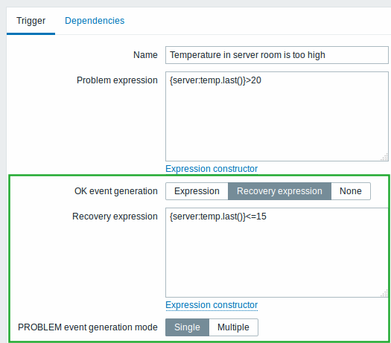Open Expression constructor below Recovery expression box
The height and width of the screenshot is (343, 391).
(212, 305)
